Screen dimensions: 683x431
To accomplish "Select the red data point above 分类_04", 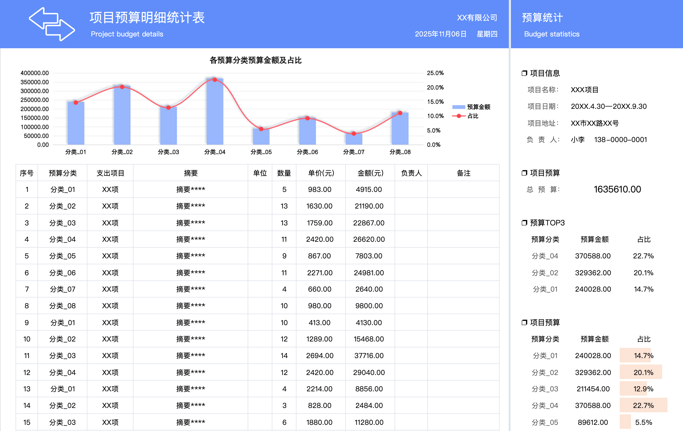I will pyautogui.click(x=215, y=80).
